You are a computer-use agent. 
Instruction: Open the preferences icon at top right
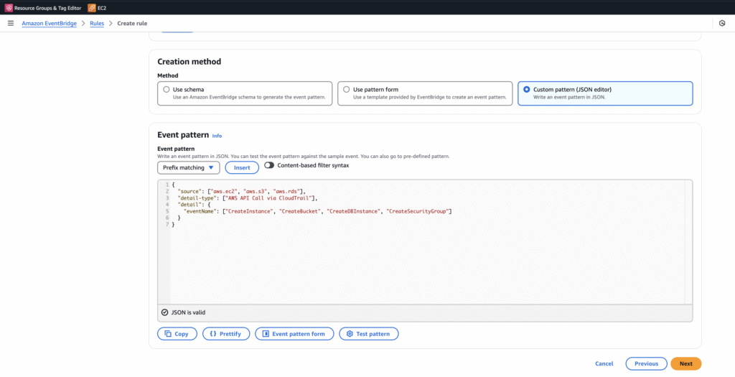722,23
